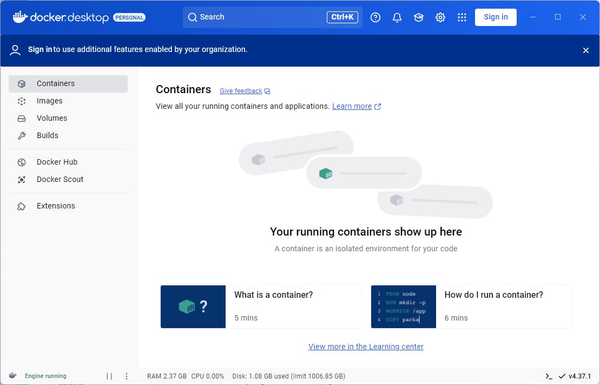This screenshot has width=600, height=385.
Task: Open the How do I run a container? card
Action: (x=471, y=306)
